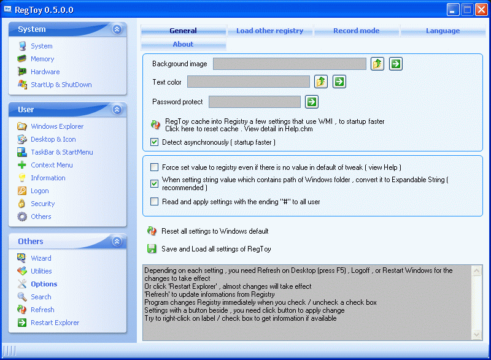Select the Options tools icon
The width and height of the screenshot is (491, 360).
pos(22,284)
